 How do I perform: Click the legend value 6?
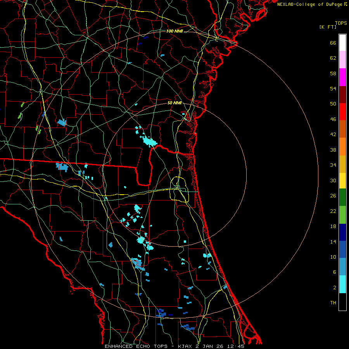[335, 272]
